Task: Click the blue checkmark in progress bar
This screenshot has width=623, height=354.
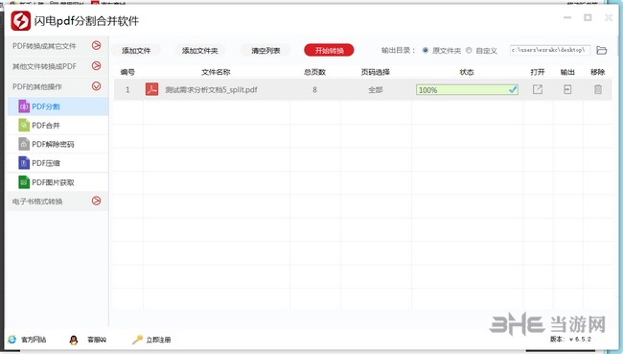Action: click(x=513, y=89)
